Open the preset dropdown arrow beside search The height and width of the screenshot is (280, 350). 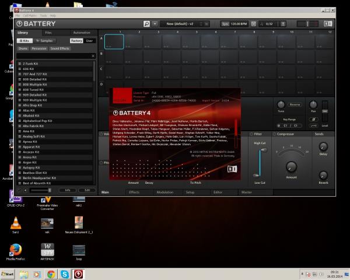pos(154,24)
